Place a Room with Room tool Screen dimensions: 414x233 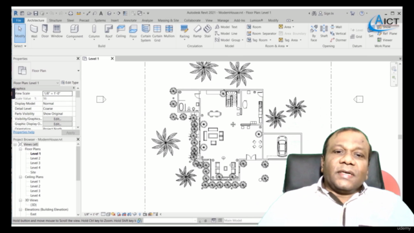[x=254, y=27]
